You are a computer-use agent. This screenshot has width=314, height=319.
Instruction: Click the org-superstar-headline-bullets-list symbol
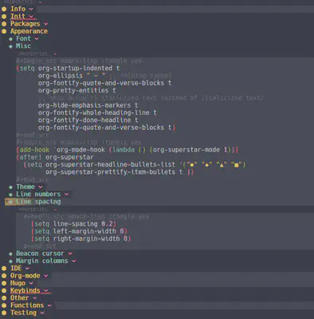point(110,164)
